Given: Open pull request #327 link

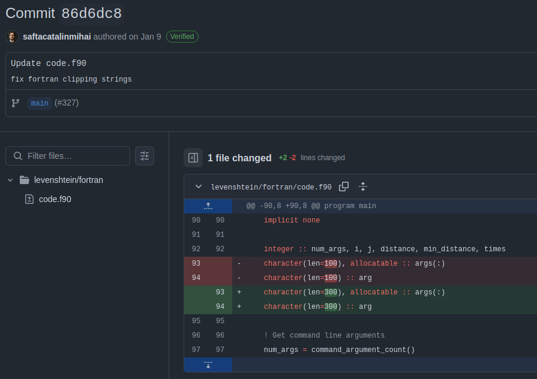Looking at the screenshot, I should 67,103.
